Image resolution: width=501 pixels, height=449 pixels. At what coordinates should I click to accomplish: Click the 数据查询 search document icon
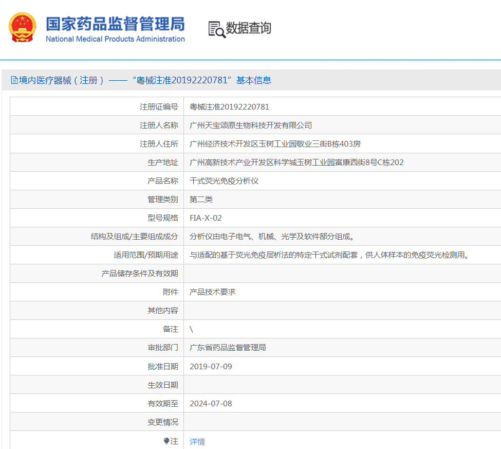(x=217, y=29)
